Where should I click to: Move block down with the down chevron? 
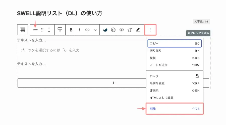(x=49, y=31)
